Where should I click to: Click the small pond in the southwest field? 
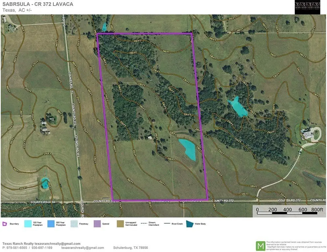pos(44,183)
